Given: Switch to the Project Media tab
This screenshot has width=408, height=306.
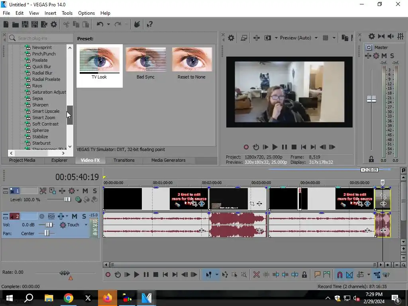Looking at the screenshot, I should click(x=22, y=160).
